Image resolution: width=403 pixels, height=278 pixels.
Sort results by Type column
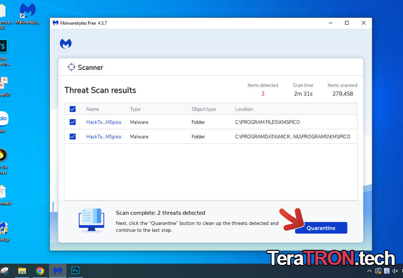(135, 109)
